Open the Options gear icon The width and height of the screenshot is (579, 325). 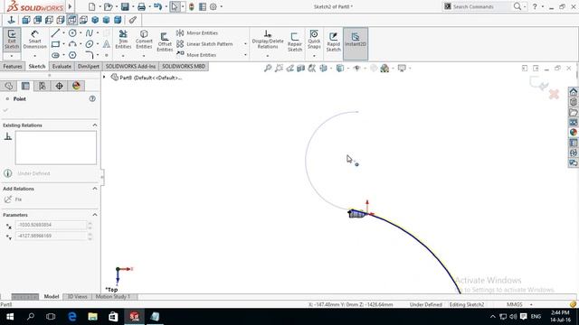click(x=214, y=6)
